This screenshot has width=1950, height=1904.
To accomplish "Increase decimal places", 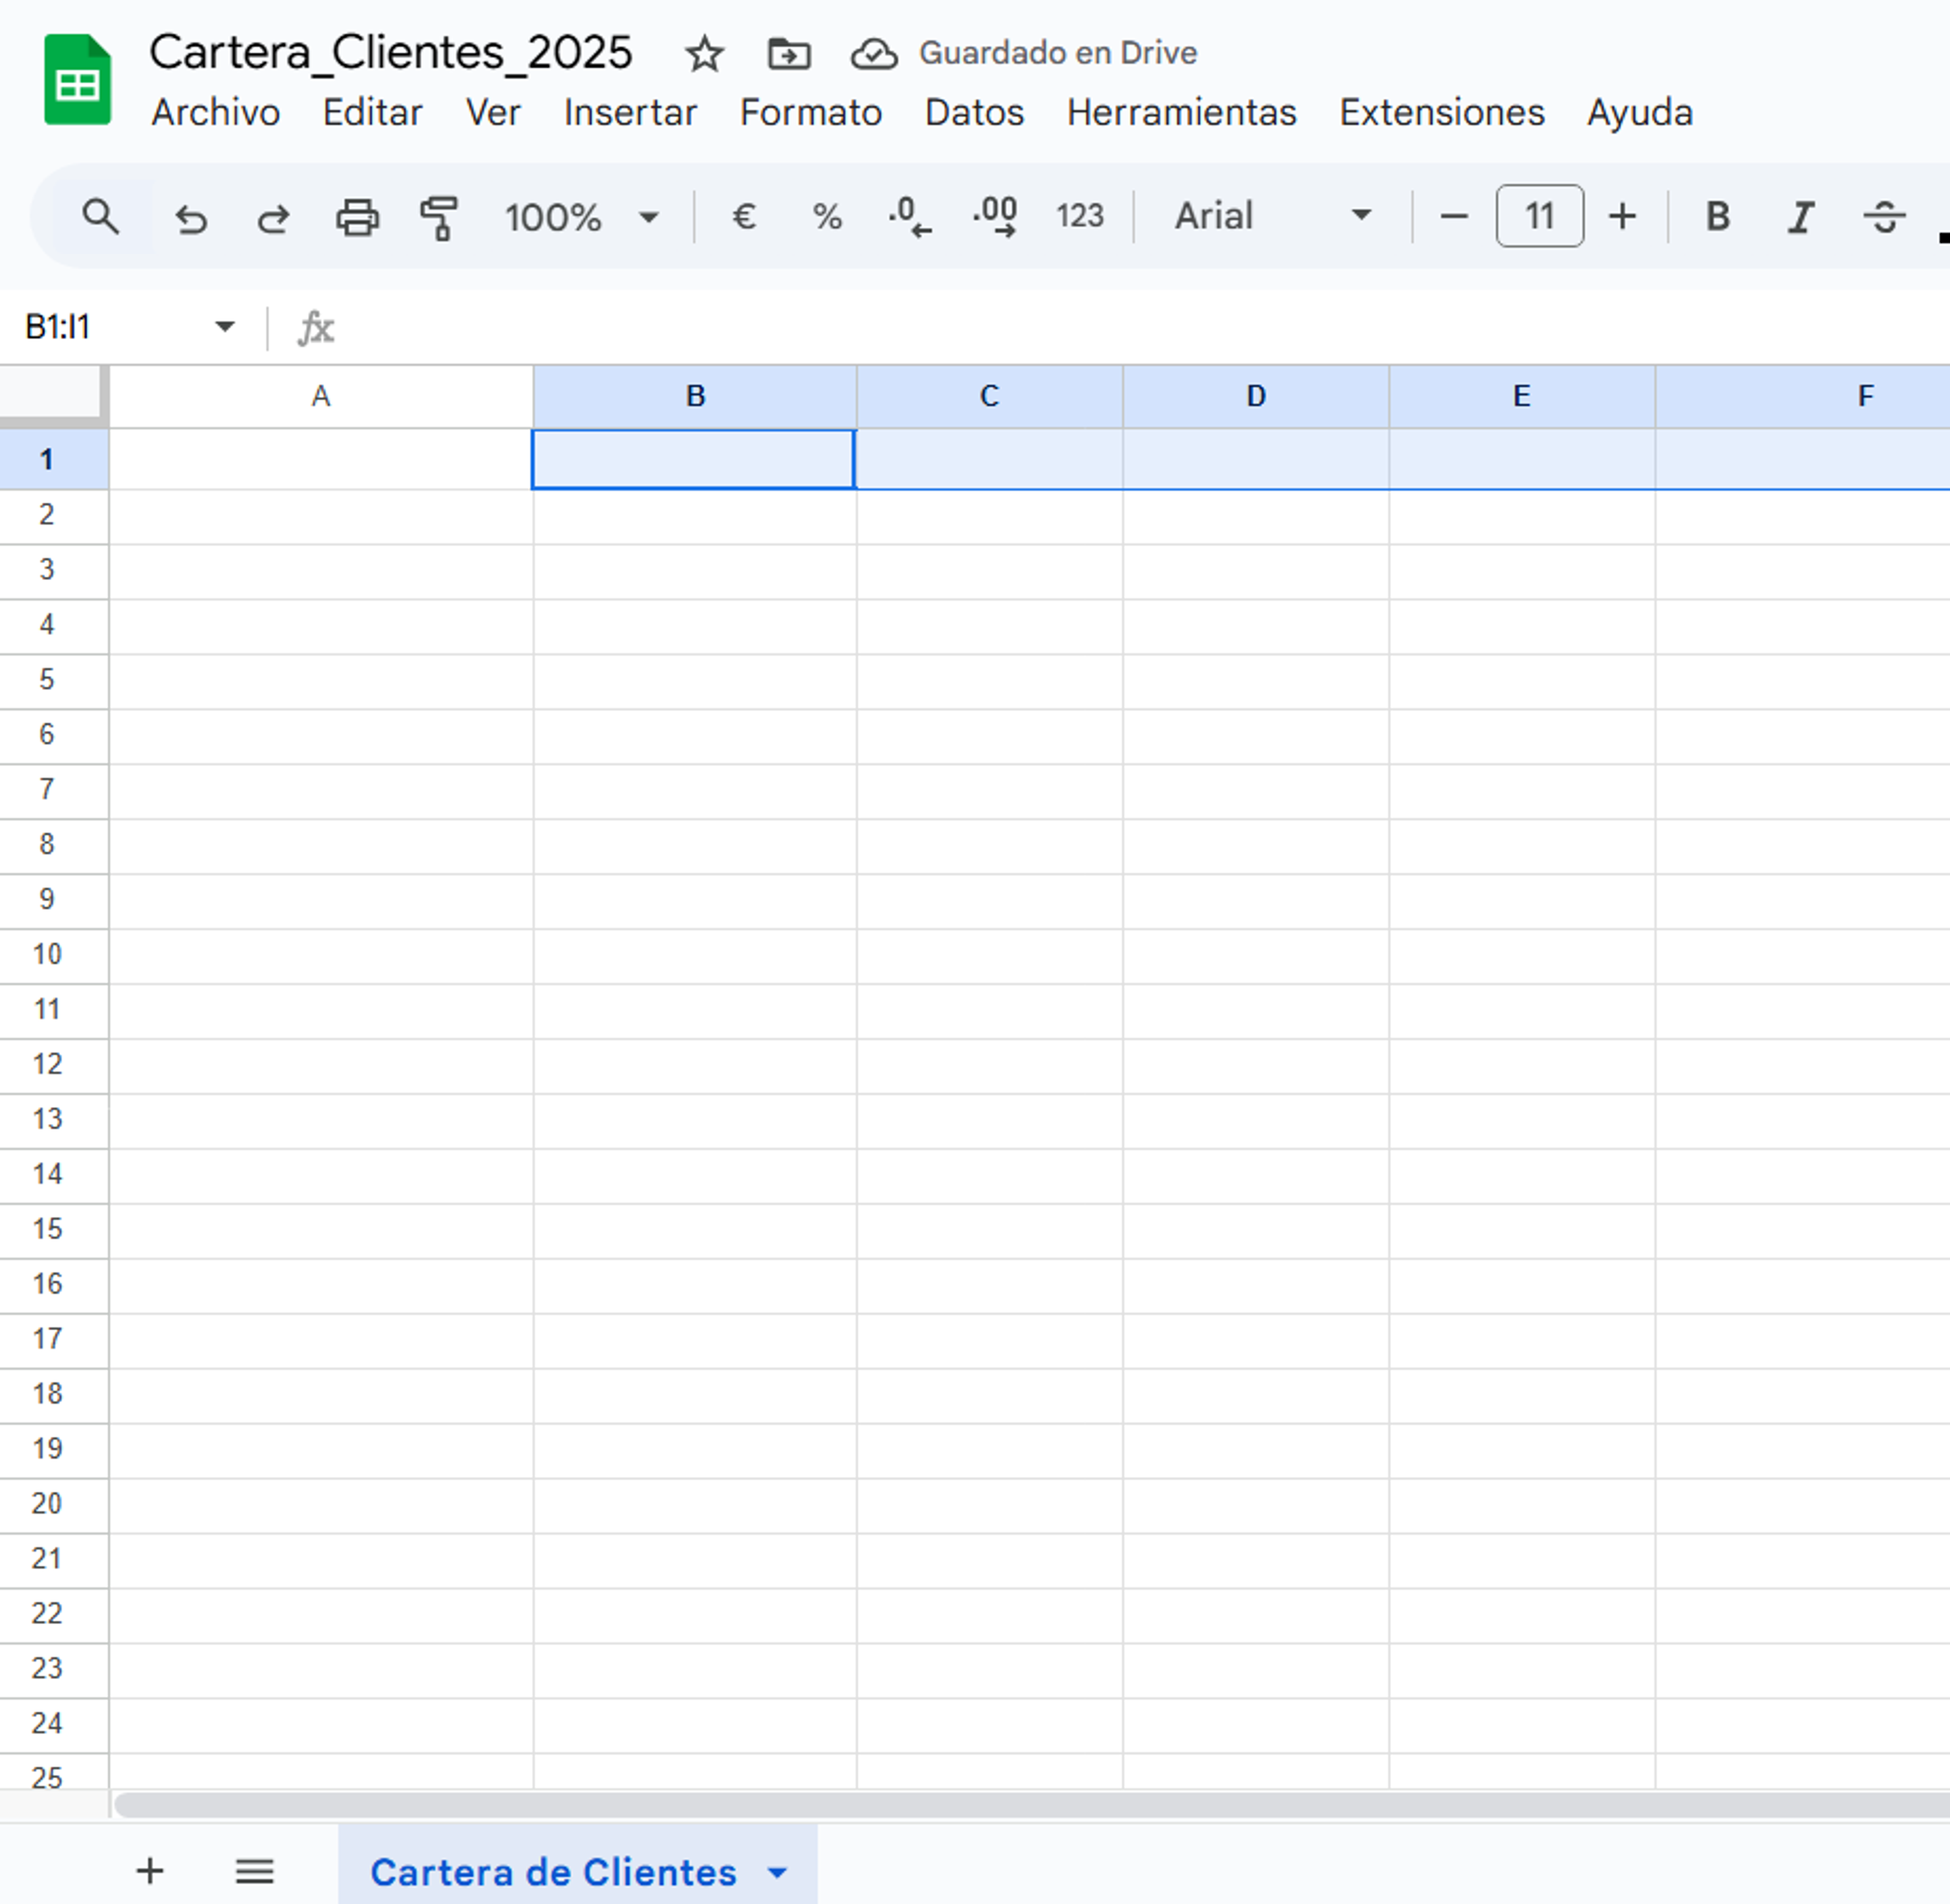I will click(x=994, y=216).
